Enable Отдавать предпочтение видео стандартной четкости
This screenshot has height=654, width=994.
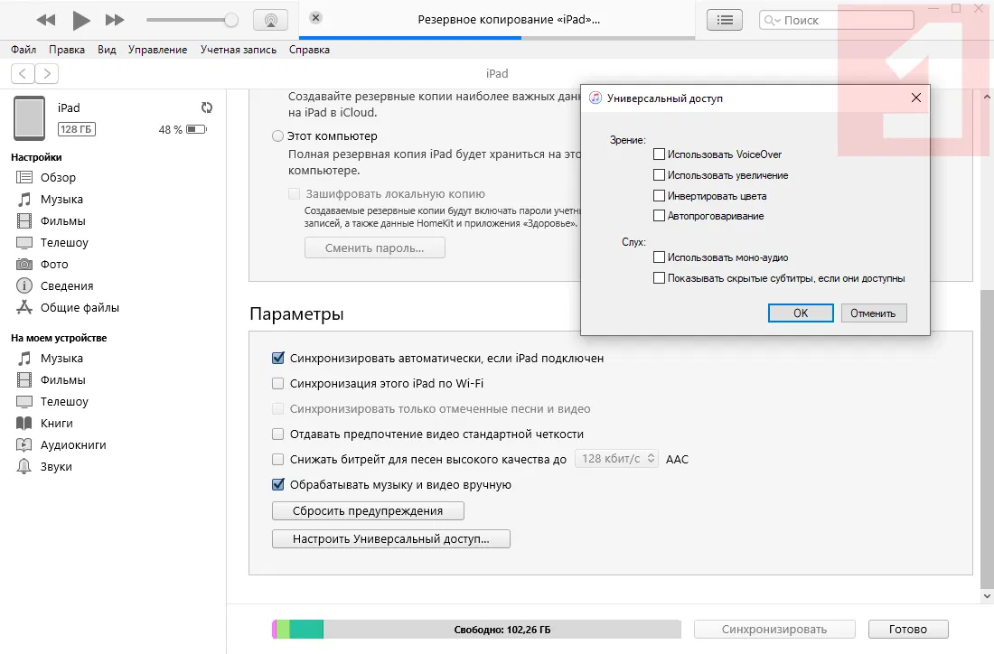[277, 434]
